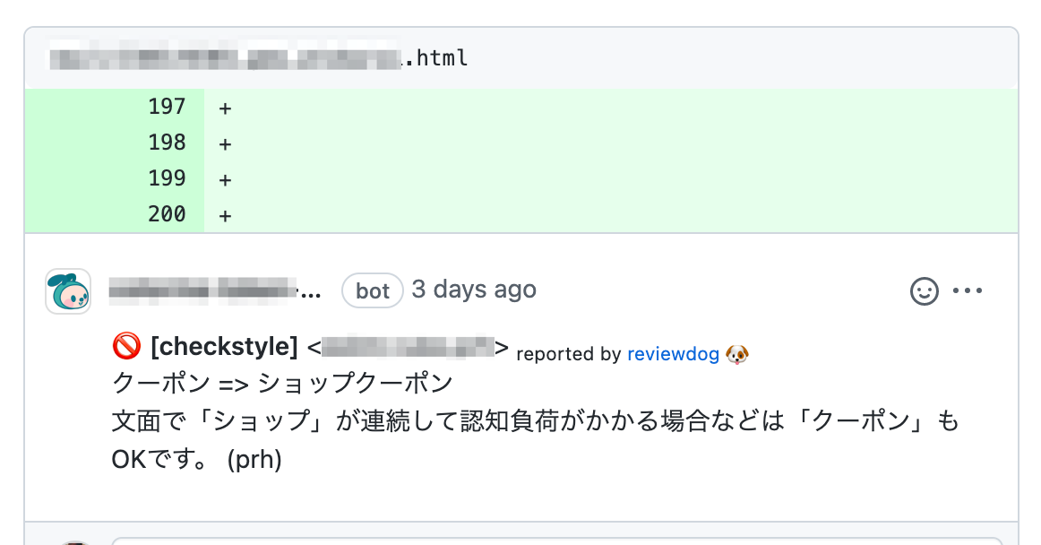
Task: Open the comment options ellipsis menu
Action: [968, 290]
